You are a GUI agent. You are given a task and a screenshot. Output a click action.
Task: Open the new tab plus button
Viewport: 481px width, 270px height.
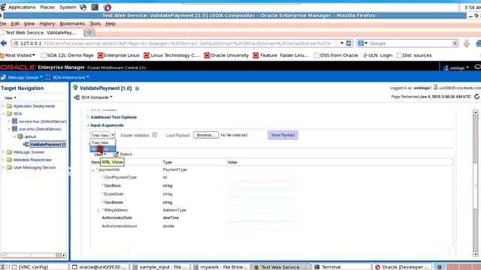tap(89, 32)
